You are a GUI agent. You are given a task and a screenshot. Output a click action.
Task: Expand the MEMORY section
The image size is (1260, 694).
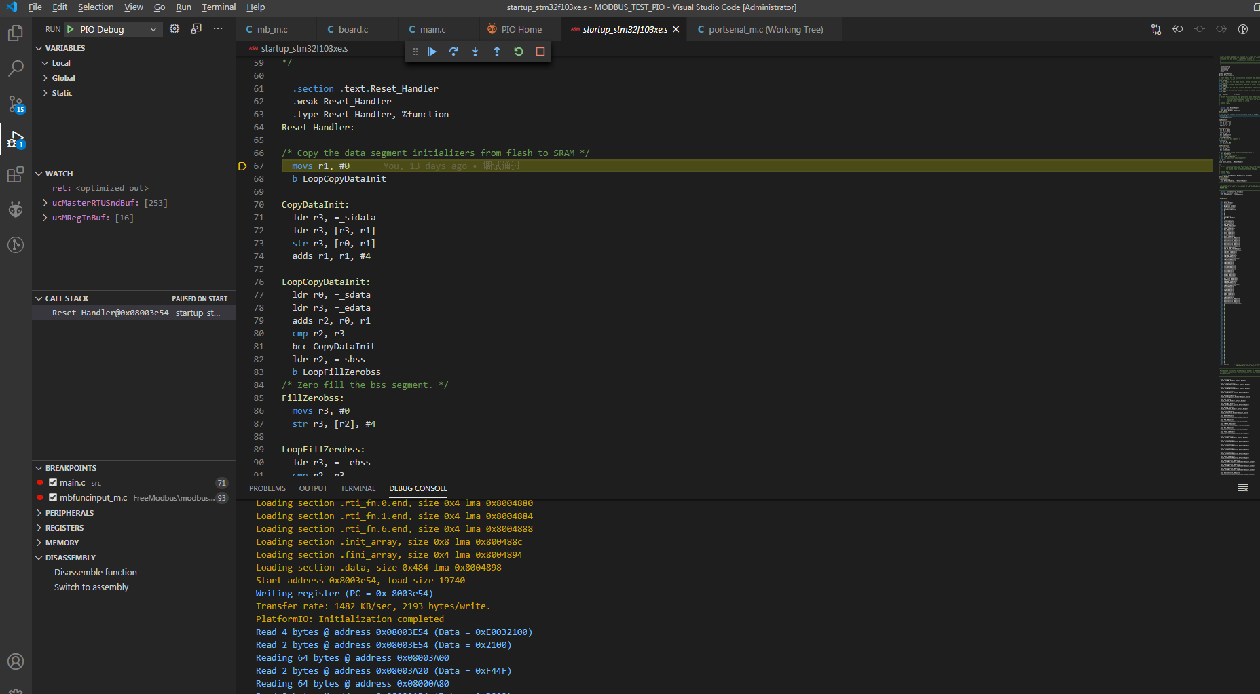point(134,543)
